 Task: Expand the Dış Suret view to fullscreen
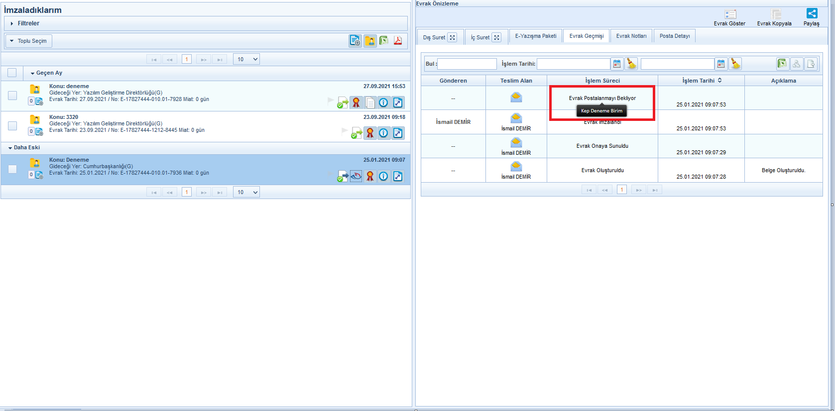point(452,37)
